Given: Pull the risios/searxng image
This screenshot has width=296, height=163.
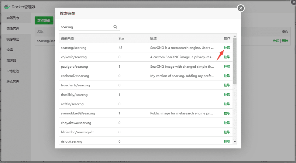Looking at the screenshot, I should [227, 141].
